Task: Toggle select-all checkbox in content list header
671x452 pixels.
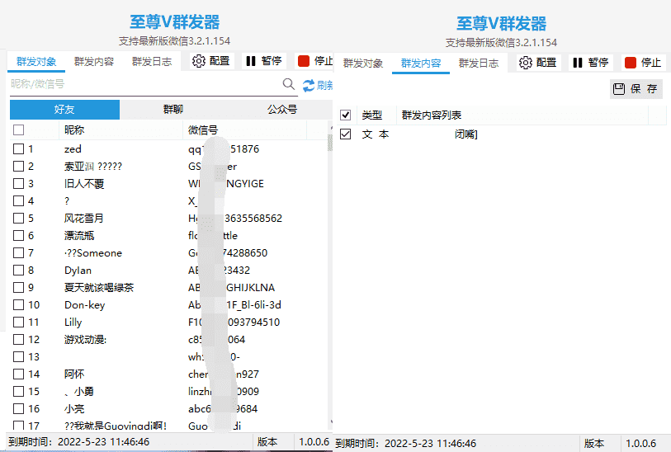Action: (345, 115)
